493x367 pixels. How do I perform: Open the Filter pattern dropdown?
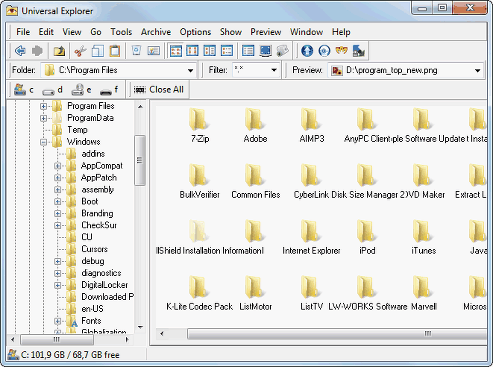[274, 70]
